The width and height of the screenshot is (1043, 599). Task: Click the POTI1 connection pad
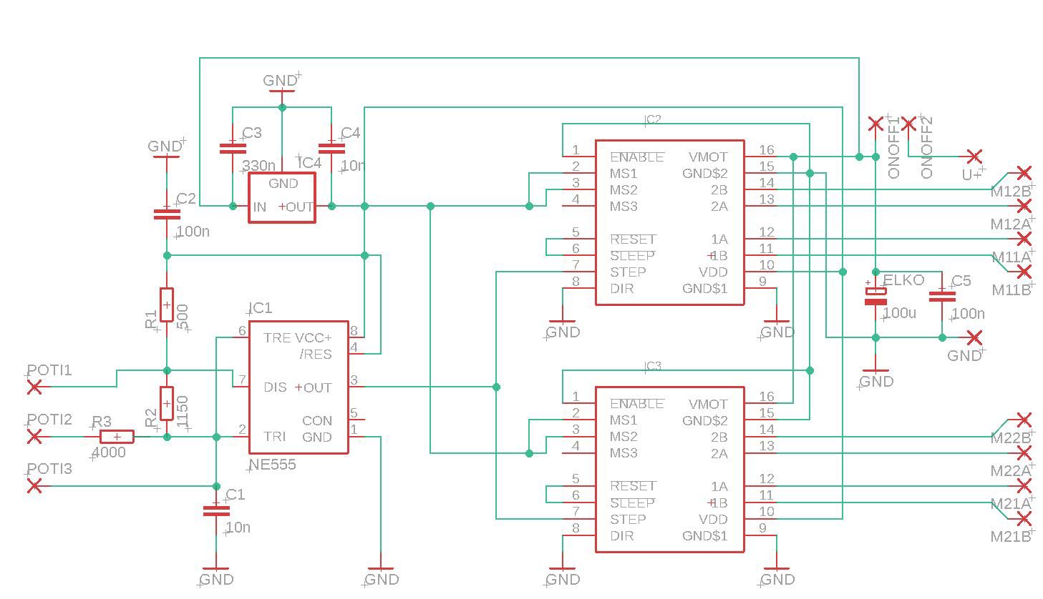tap(34, 387)
